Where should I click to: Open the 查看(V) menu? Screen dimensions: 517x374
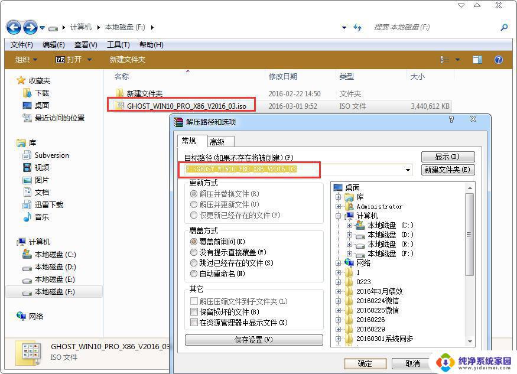(86, 45)
